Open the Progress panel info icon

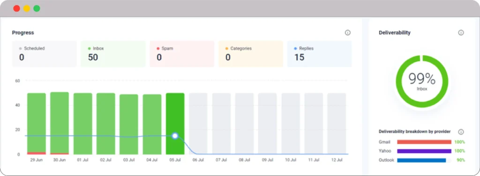347,33
